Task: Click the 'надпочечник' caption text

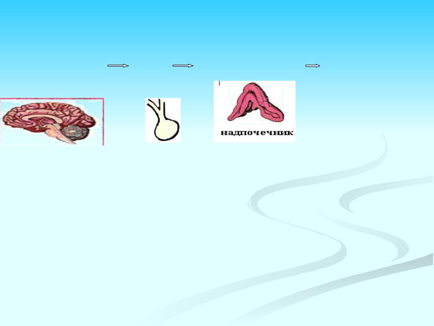Action: pyautogui.click(x=257, y=133)
